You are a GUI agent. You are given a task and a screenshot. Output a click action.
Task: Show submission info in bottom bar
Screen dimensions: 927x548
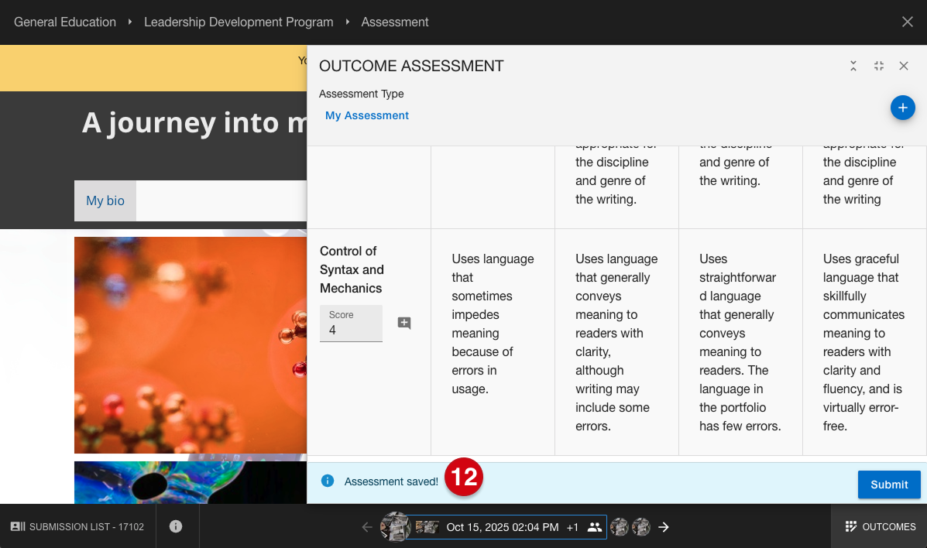tap(176, 526)
